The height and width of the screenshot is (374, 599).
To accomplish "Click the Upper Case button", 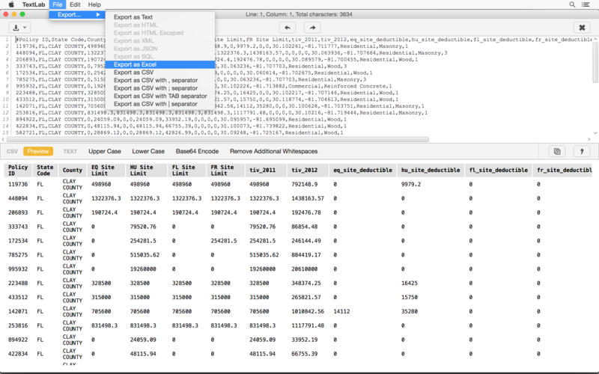I will click(x=105, y=151).
